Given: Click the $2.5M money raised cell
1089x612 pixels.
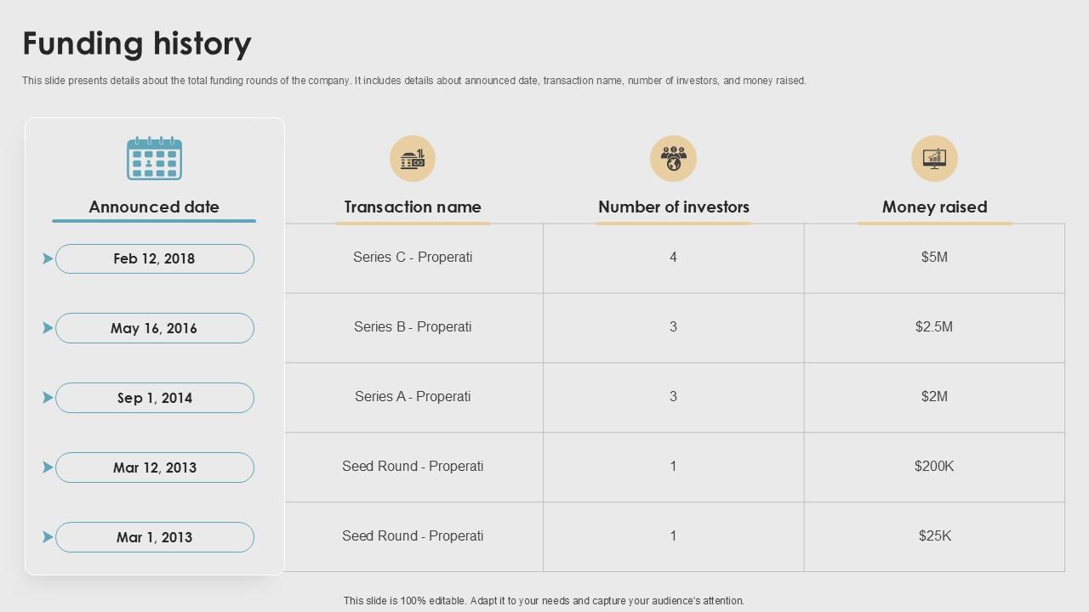Looking at the screenshot, I should coord(934,327).
